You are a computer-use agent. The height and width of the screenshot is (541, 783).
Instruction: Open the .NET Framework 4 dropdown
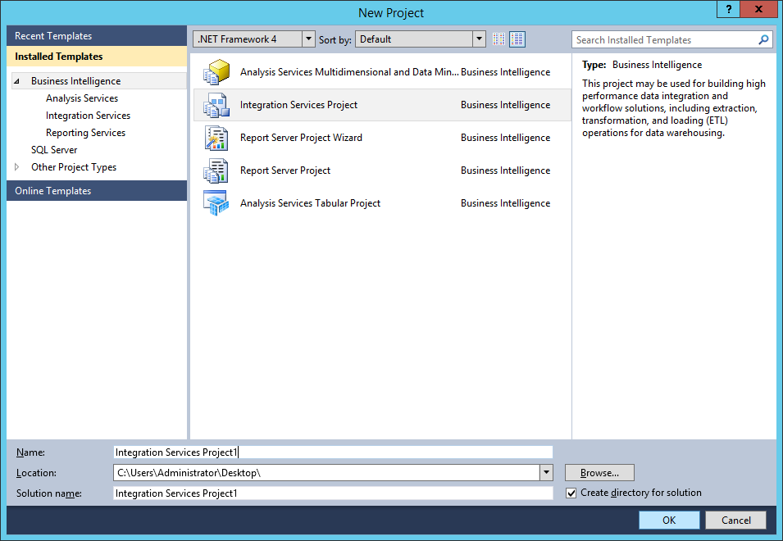coord(308,39)
